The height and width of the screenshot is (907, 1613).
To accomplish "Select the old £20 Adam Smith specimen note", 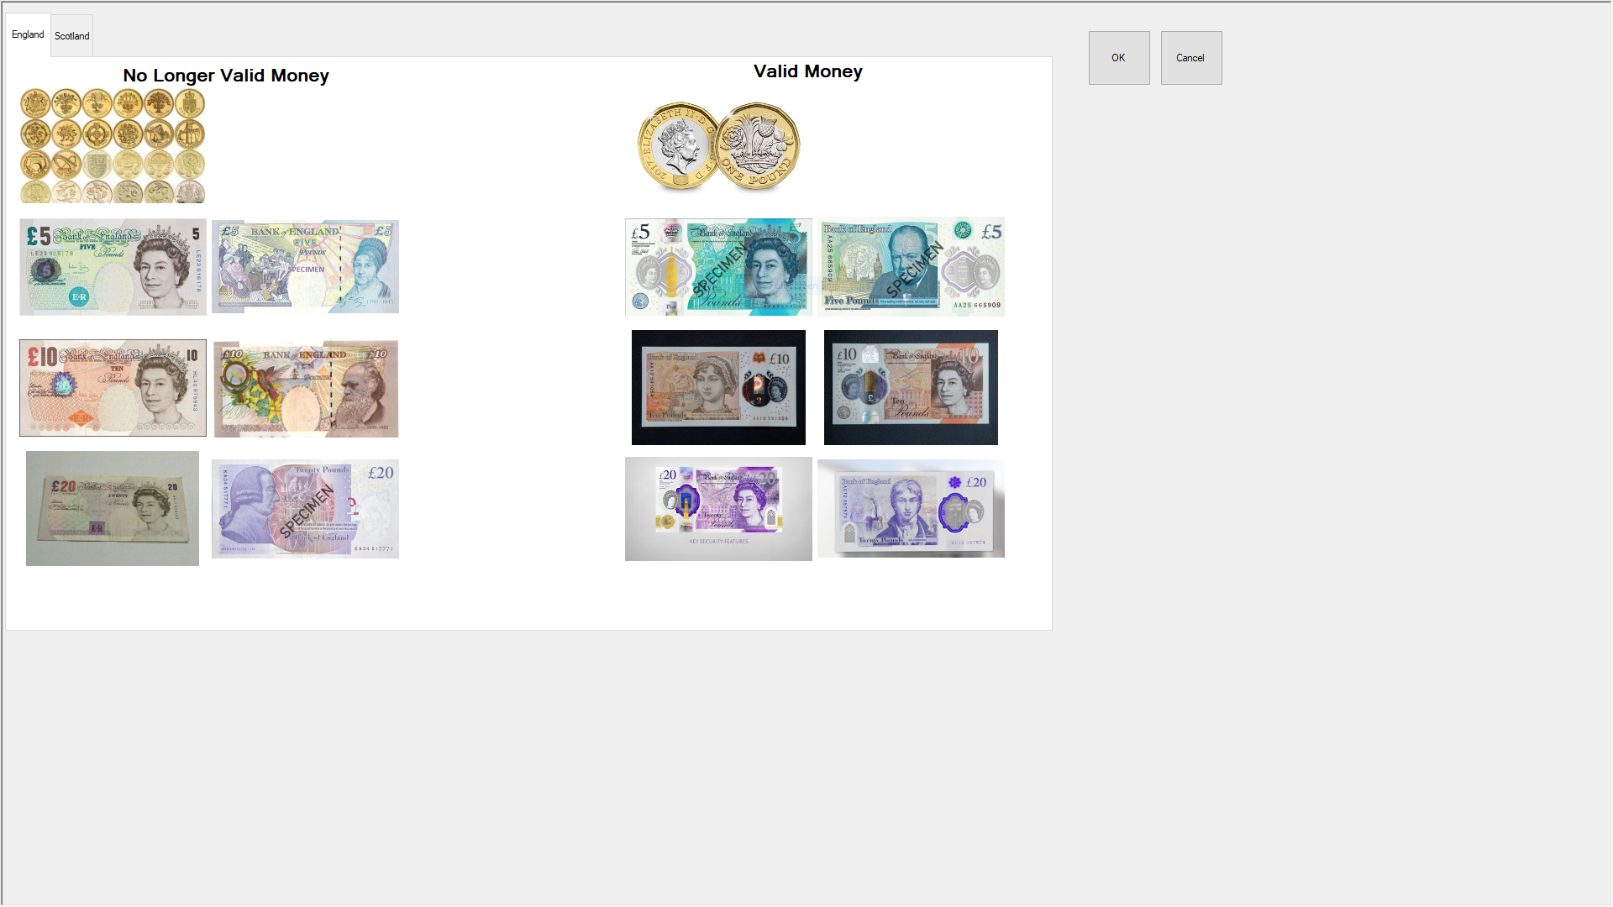I will (x=305, y=509).
